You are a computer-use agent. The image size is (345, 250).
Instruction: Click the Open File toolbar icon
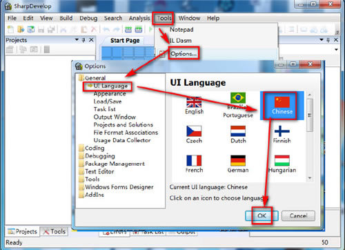[21, 30]
